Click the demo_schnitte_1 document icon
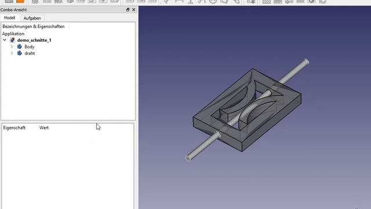This screenshot has height=209, width=371. pos(13,40)
